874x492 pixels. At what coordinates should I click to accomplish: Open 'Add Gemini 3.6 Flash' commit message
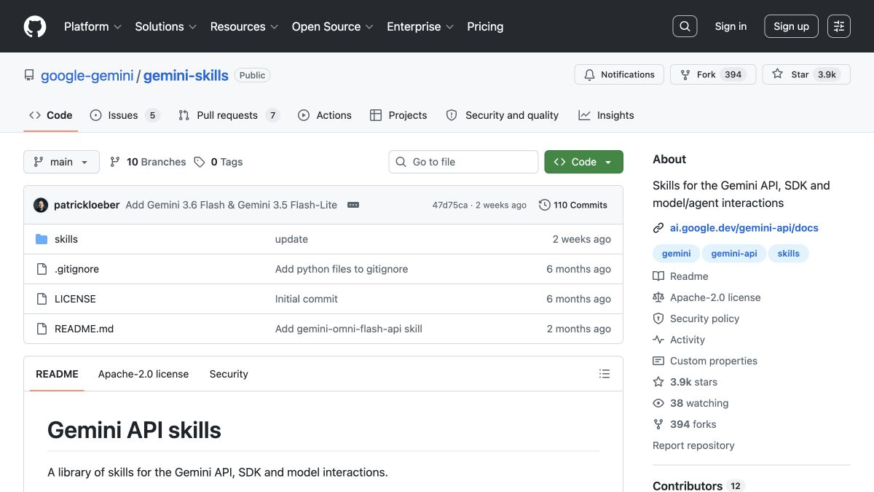click(x=232, y=205)
